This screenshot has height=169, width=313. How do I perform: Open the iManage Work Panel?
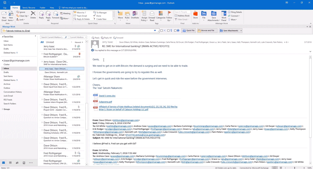click(224, 16)
